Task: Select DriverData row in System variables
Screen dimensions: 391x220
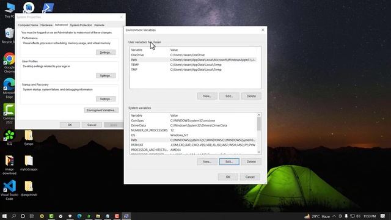Action: 193,125
